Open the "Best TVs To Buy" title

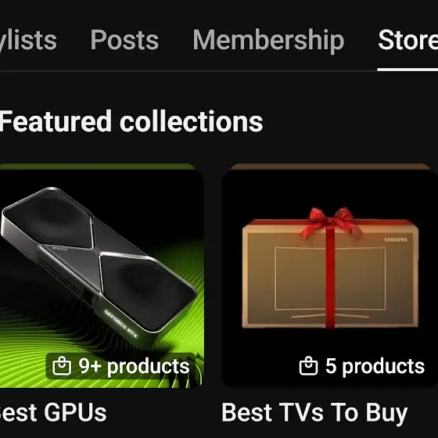coord(314,414)
